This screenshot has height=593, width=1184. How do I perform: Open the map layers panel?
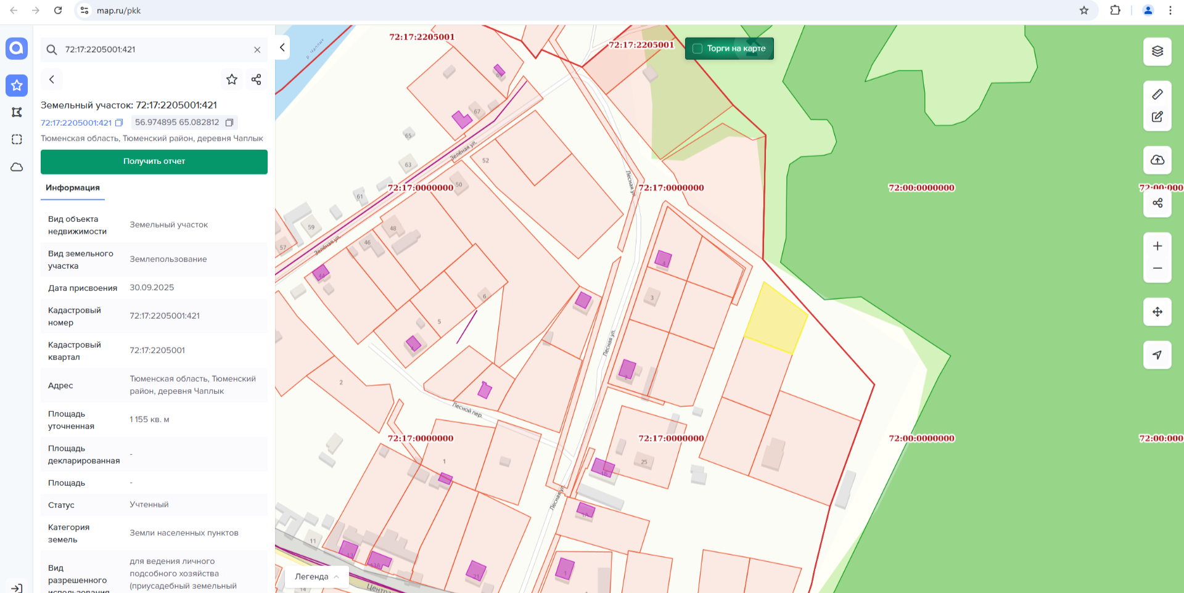tap(1157, 51)
